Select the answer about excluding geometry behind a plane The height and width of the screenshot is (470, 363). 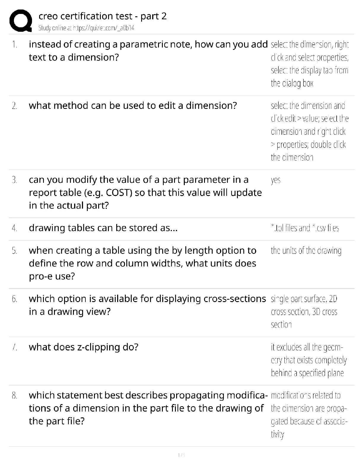pos(309,360)
